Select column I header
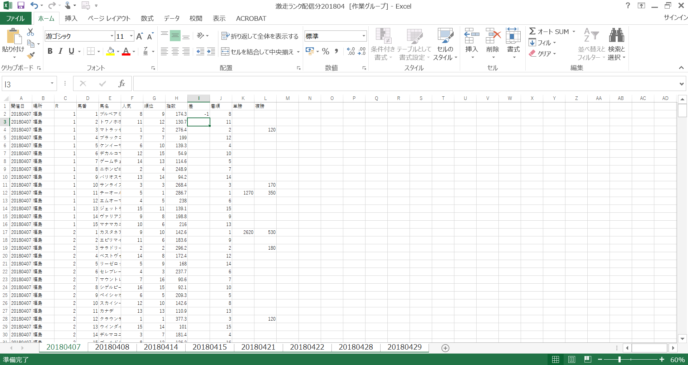Viewport: 688px width, 365px height. (199, 98)
